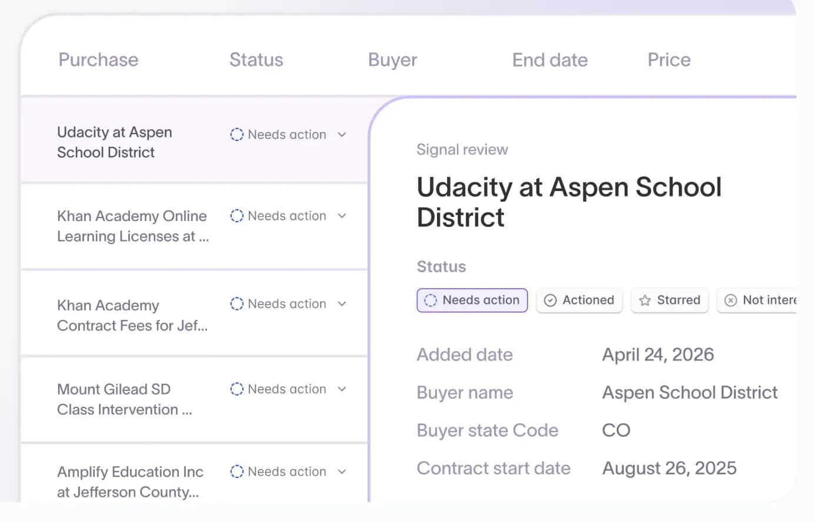Viewport: 814px width, 522px height.
Task: Click the status icon on Amplify Education row
Action: (236, 471)
